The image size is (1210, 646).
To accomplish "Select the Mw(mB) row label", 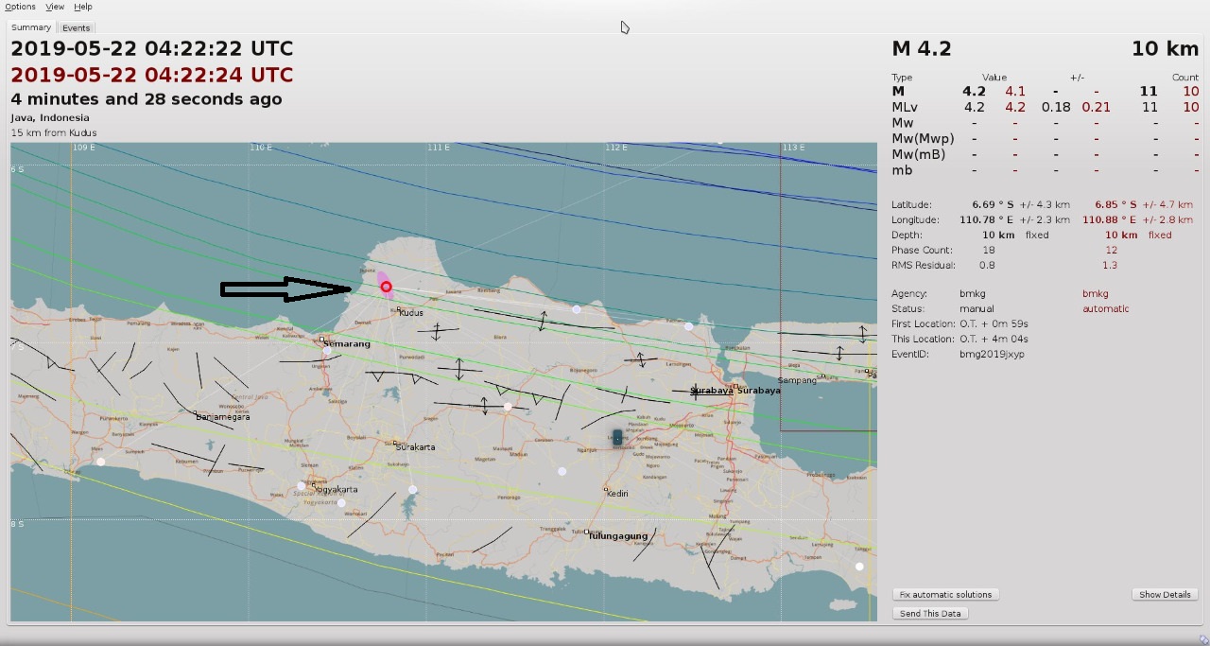I will pyautogui.click(x=918, y=154).
